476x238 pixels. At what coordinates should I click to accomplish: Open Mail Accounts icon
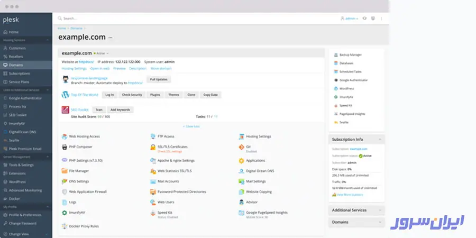click(153, 181)
